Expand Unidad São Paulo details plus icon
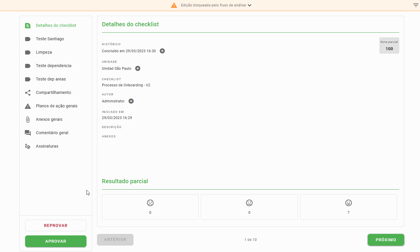Image resolution: width=420 pixels, height=252 pixels. click(138, 69)
